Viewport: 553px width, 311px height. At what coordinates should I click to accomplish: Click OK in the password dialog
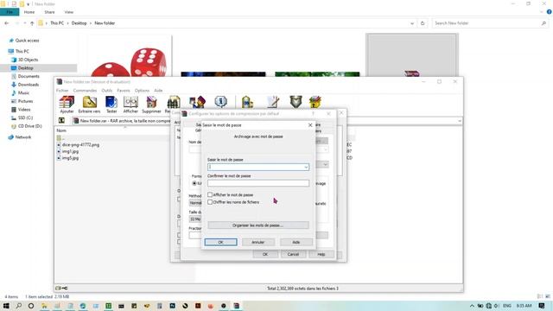click(x=221, y=242)
